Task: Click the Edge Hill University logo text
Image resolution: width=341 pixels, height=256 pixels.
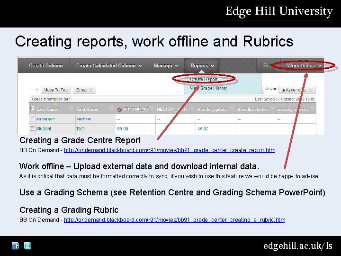Action: coord(279,11)
